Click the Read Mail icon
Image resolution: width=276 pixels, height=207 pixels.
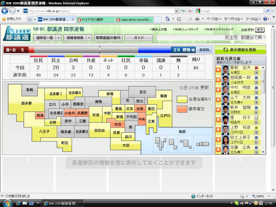(x=190, y=19)
